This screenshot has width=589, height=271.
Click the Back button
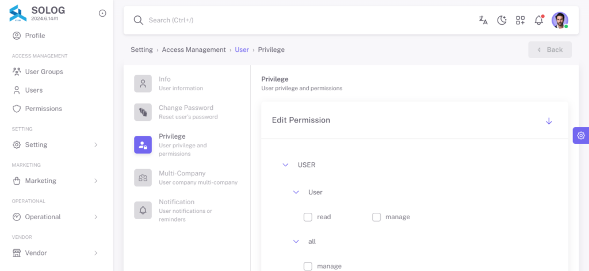550,49
